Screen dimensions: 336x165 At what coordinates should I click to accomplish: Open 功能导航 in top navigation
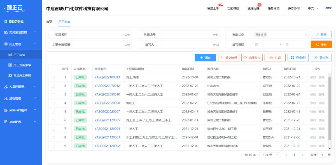233,8
